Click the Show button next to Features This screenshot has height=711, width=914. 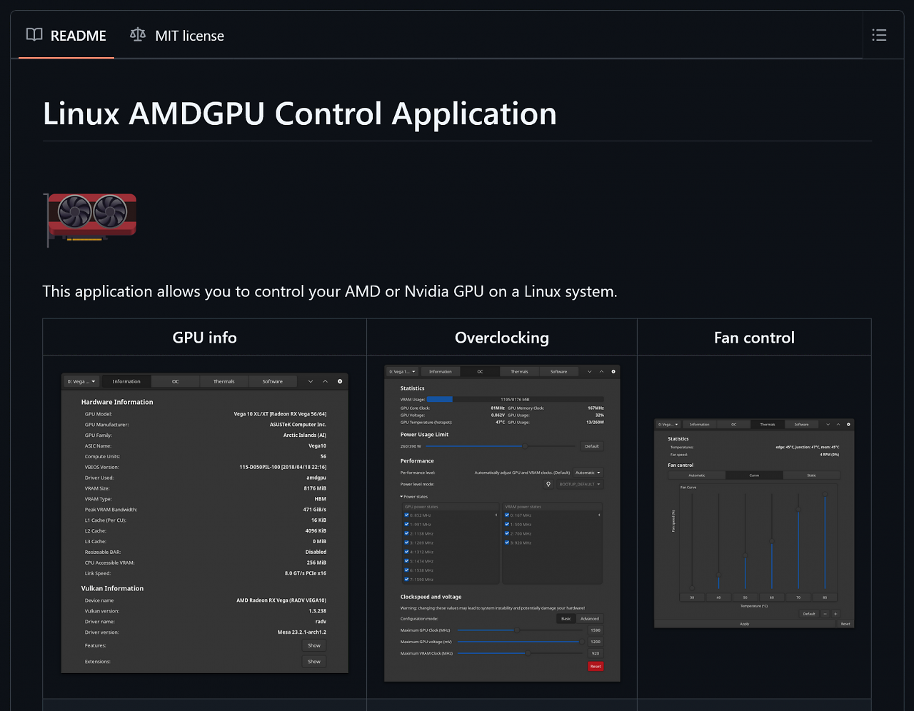click(x=314, y=645)
